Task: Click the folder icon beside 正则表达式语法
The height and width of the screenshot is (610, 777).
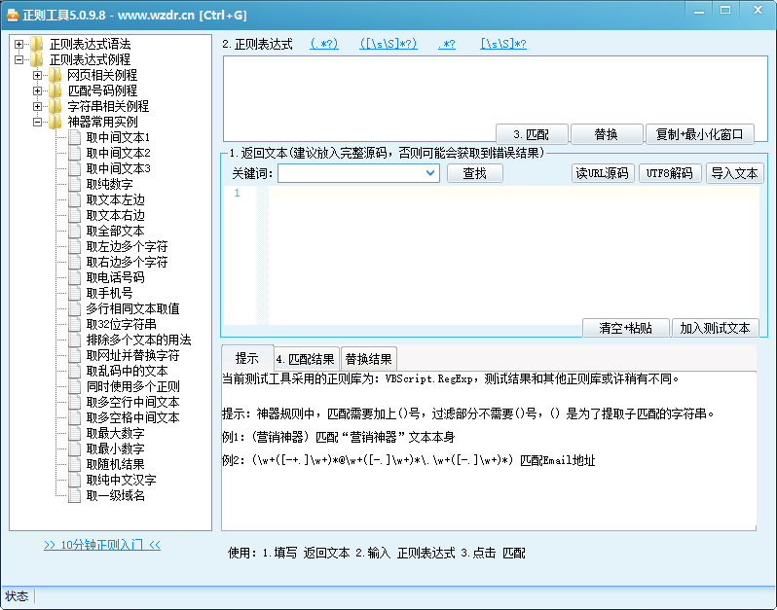Action: (36, 44)
